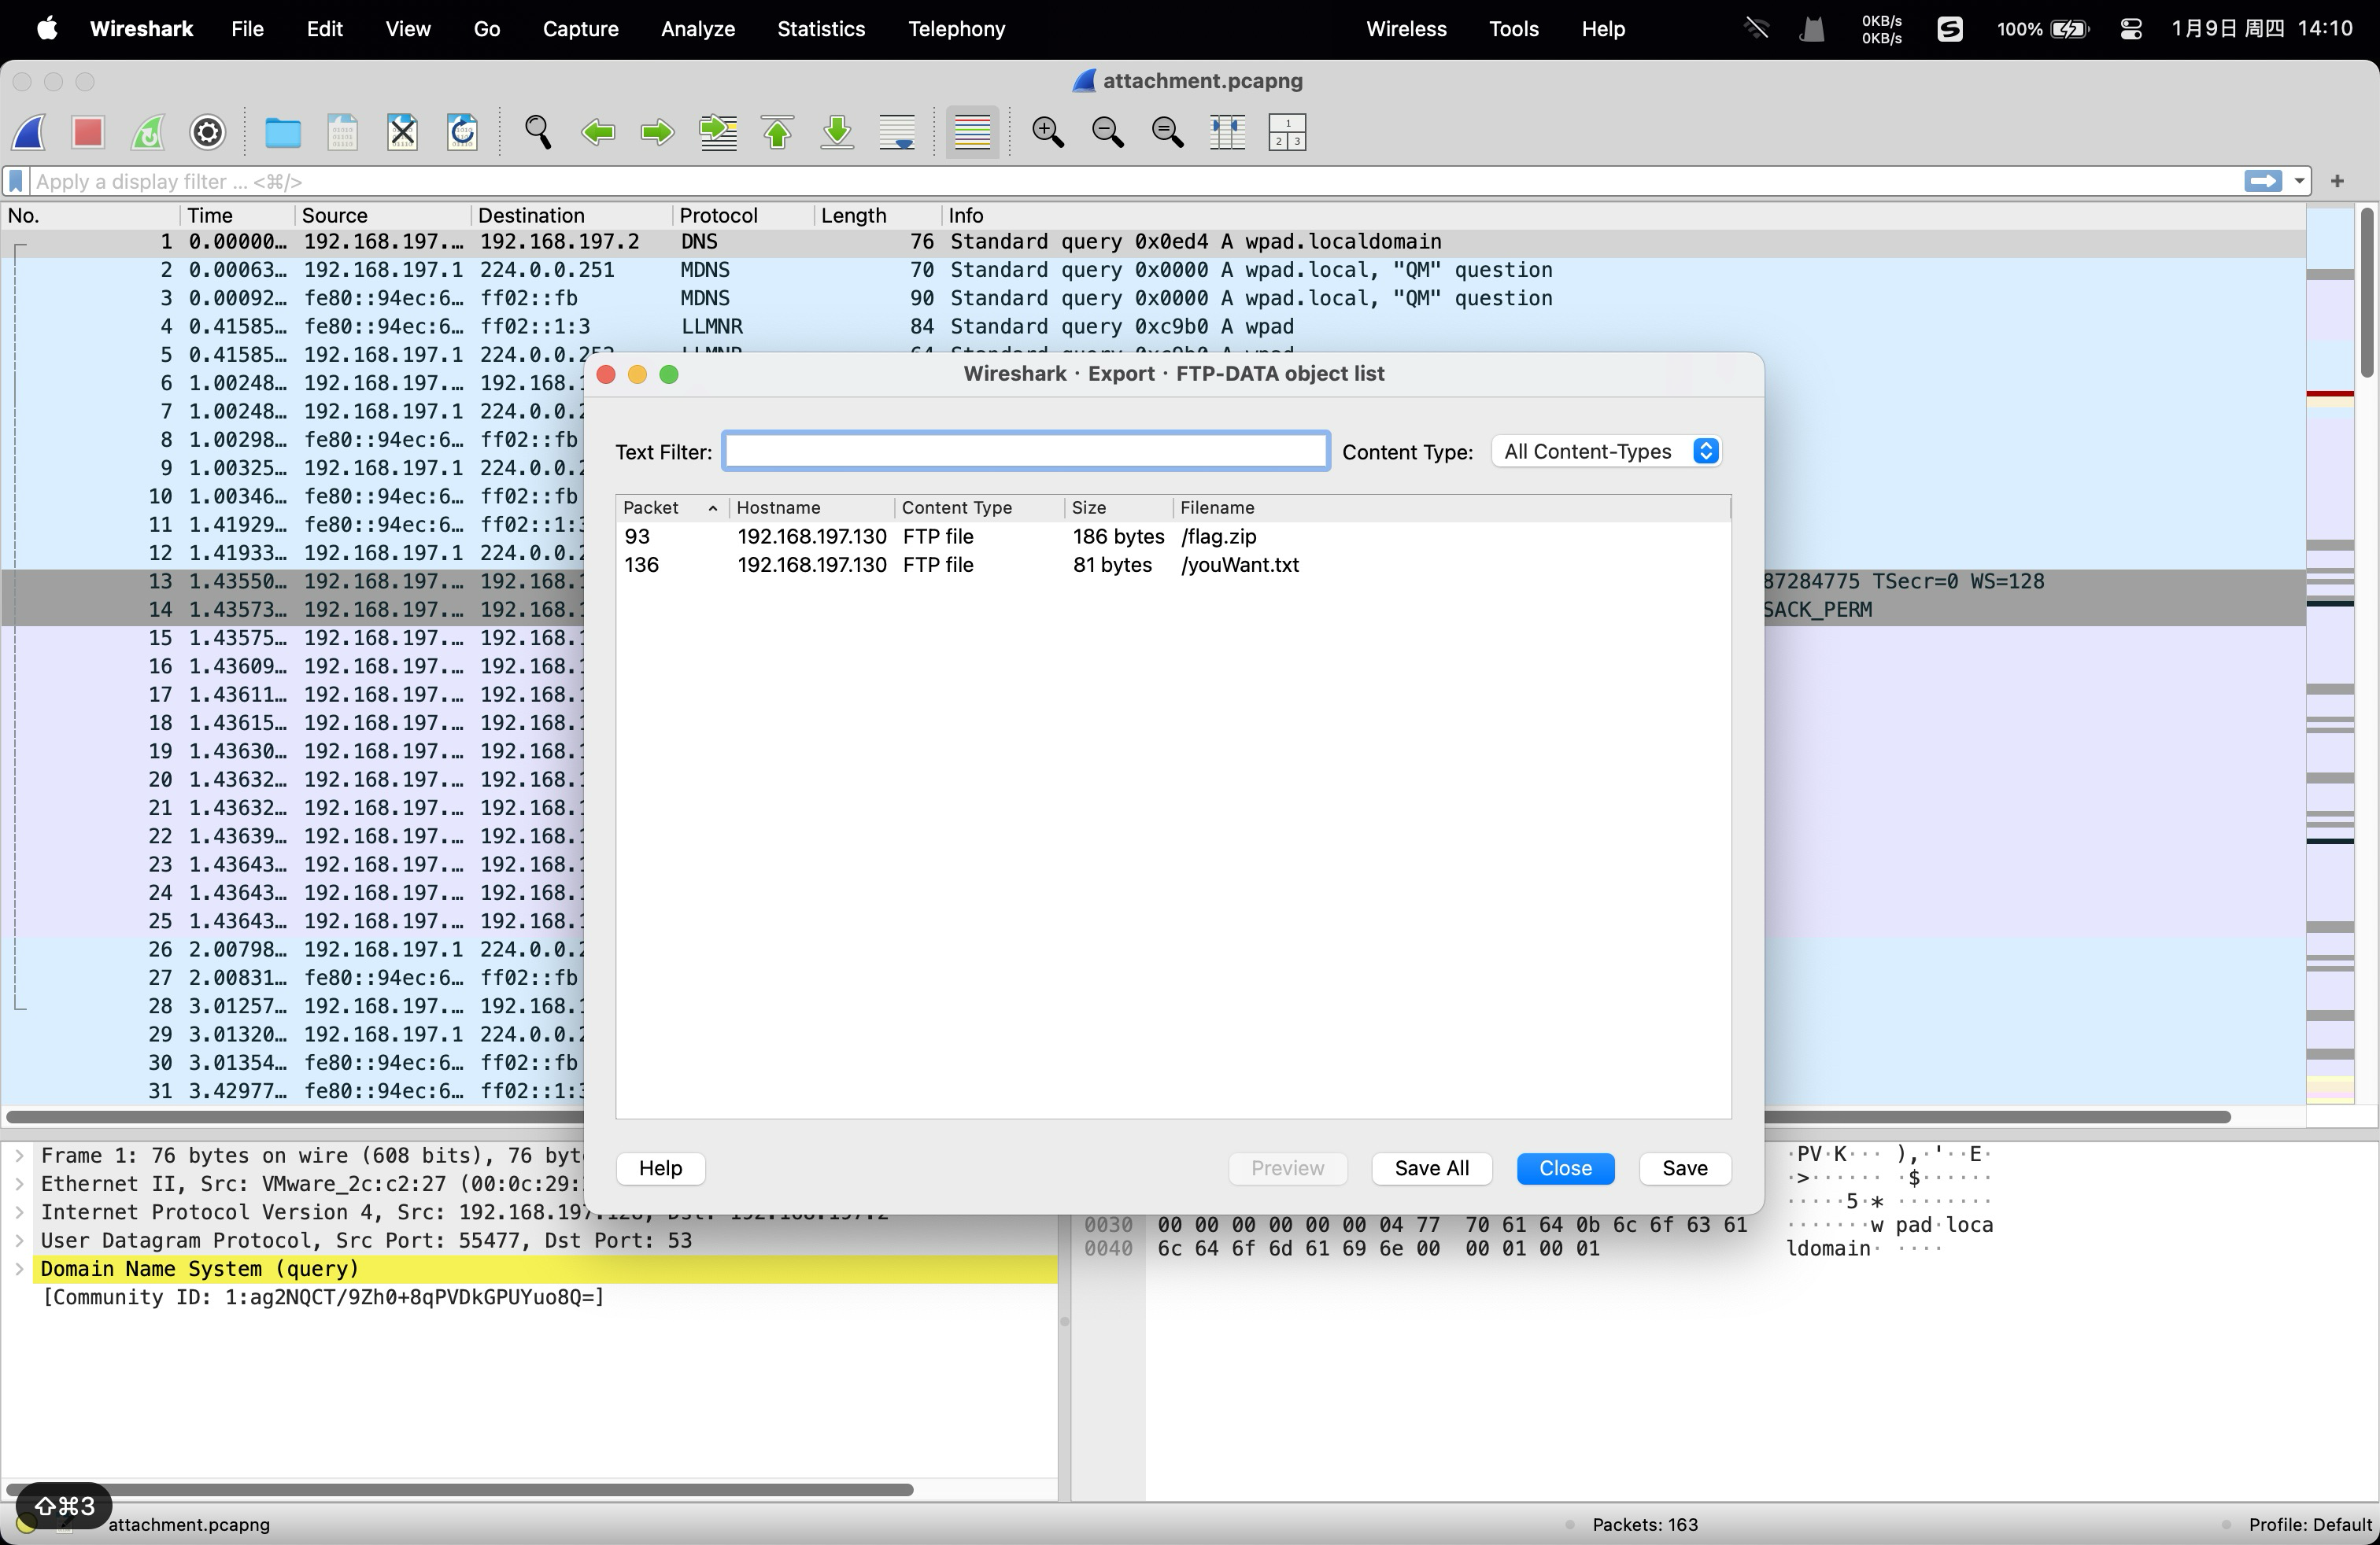Reload this capture file icon

click(462, 132)
